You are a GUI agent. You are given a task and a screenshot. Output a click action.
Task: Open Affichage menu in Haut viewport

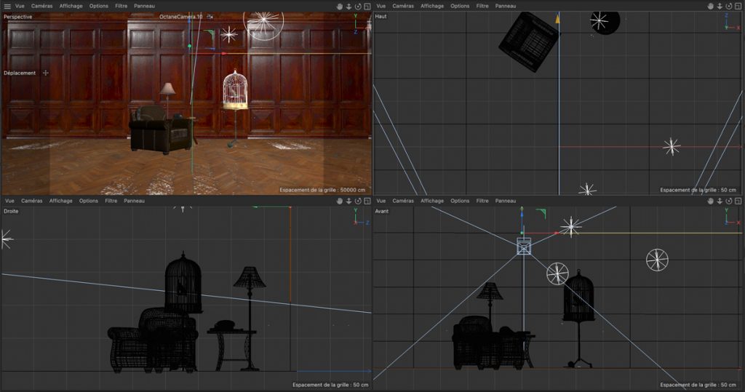tap(432, 6)
